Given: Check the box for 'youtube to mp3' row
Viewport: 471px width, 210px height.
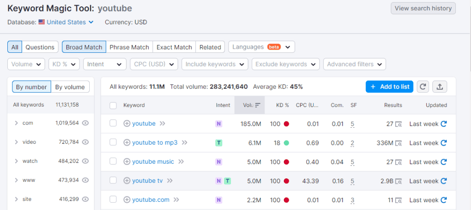Looking at the screenshot, I should click(113, 142).
